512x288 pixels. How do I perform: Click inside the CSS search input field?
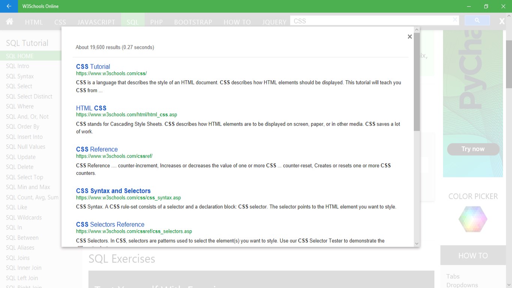[371, 21]
